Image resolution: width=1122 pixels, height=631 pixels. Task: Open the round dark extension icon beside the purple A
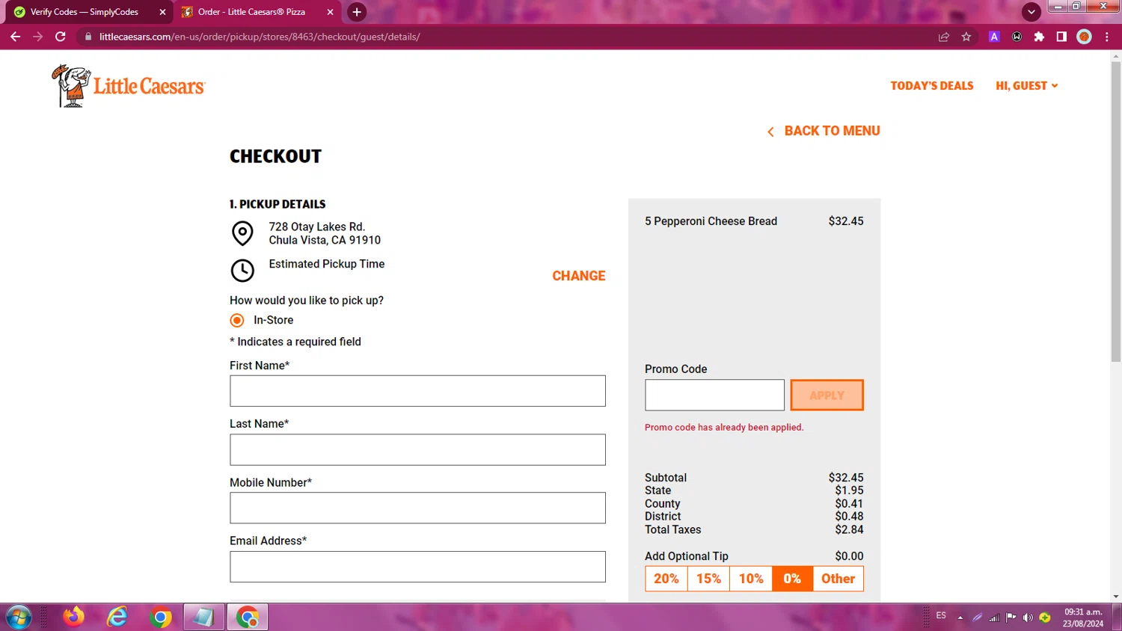(1017, 37)
